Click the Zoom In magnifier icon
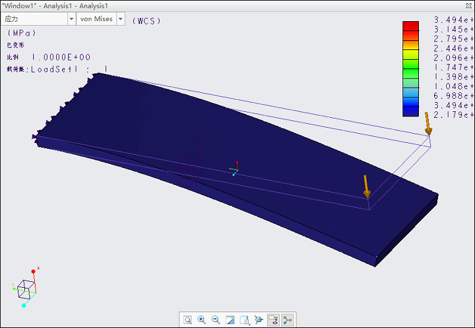Viewport: 475px width, 328px height. coord(202,320)
